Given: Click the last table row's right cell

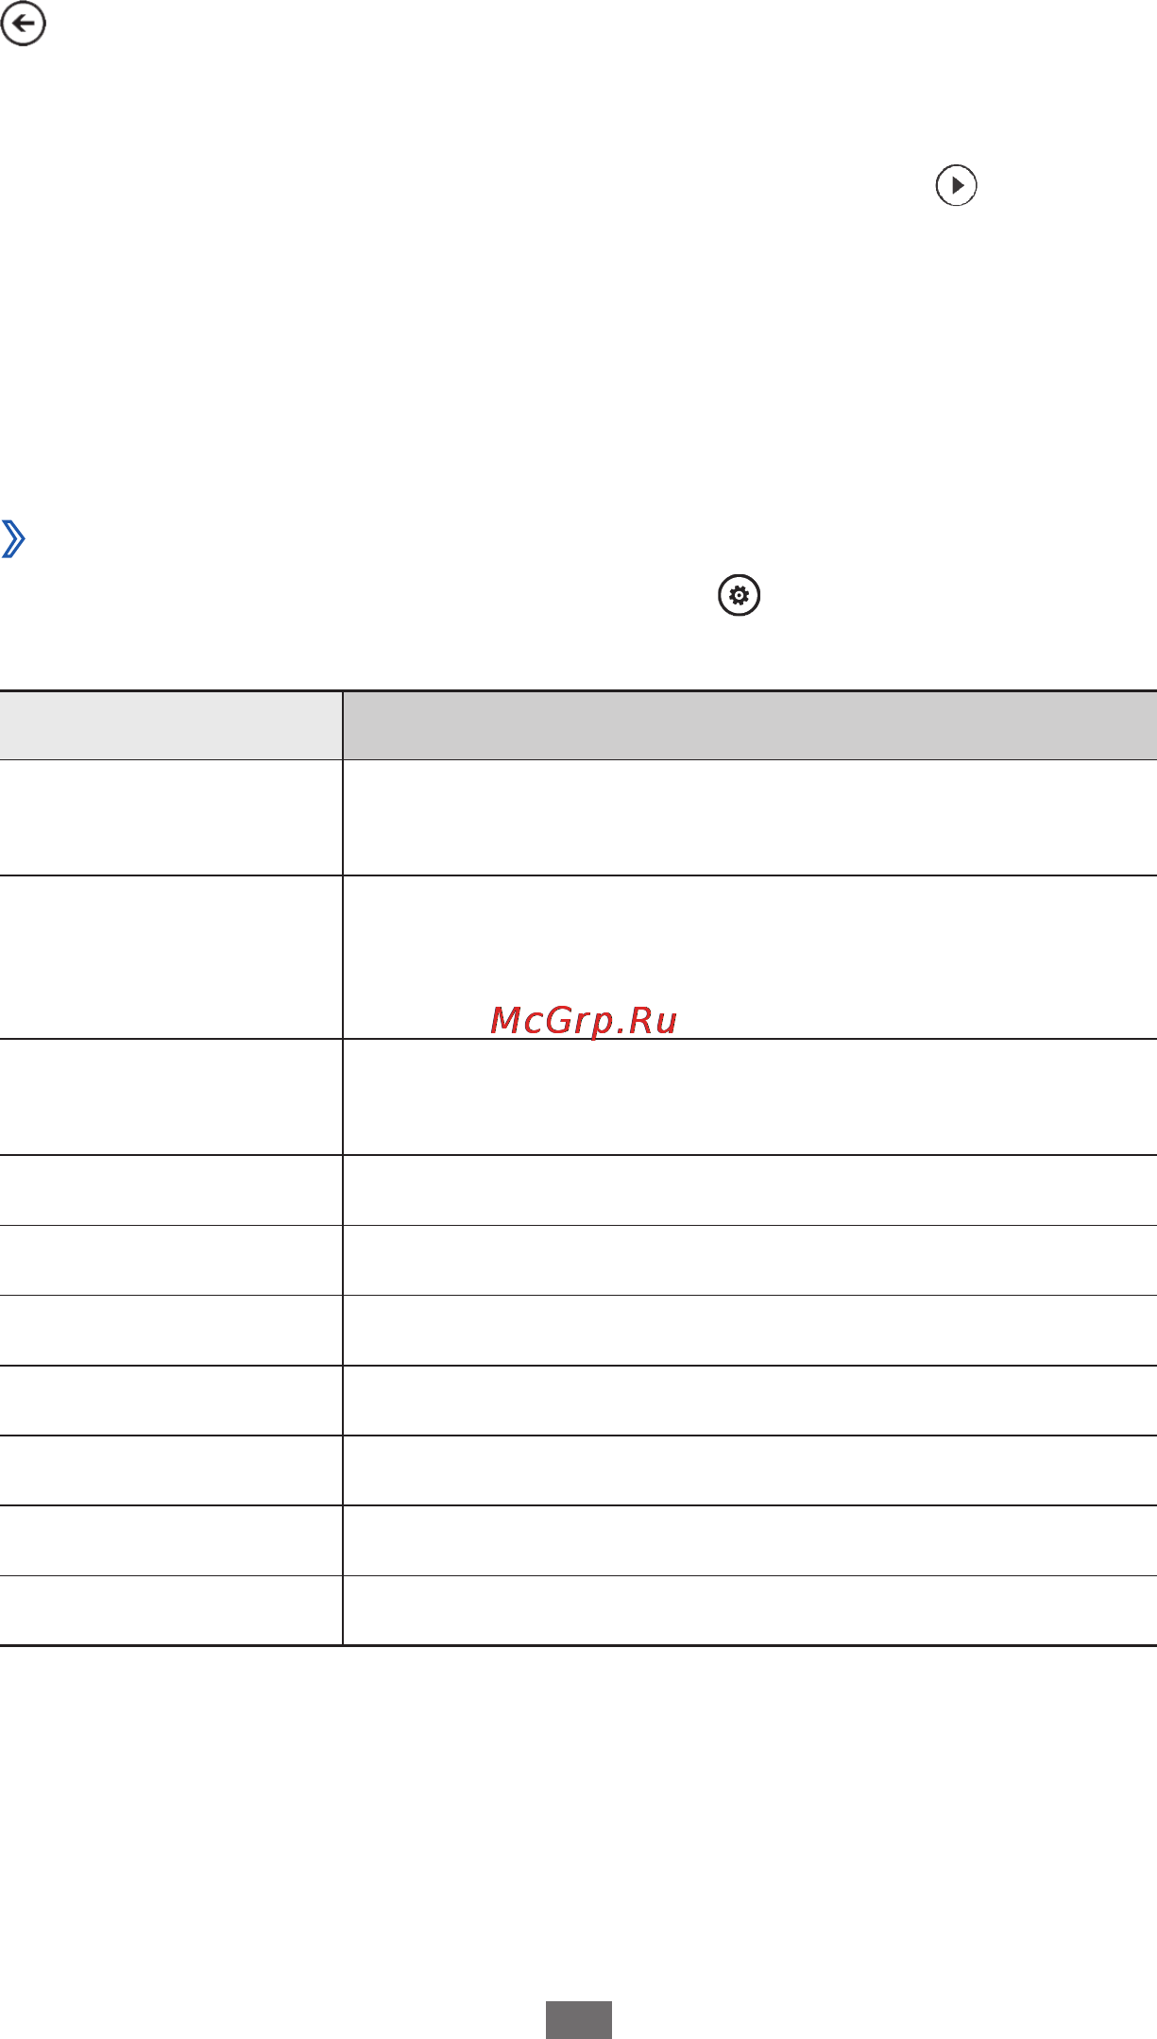Looking at the screenshot, I should coord(750,1610).
